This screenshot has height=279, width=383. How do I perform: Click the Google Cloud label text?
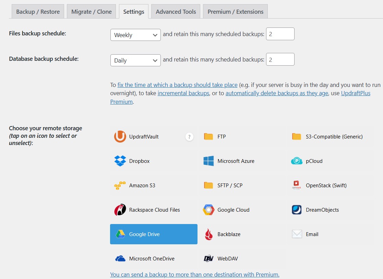pyautogui.click(x=233, y=210)
